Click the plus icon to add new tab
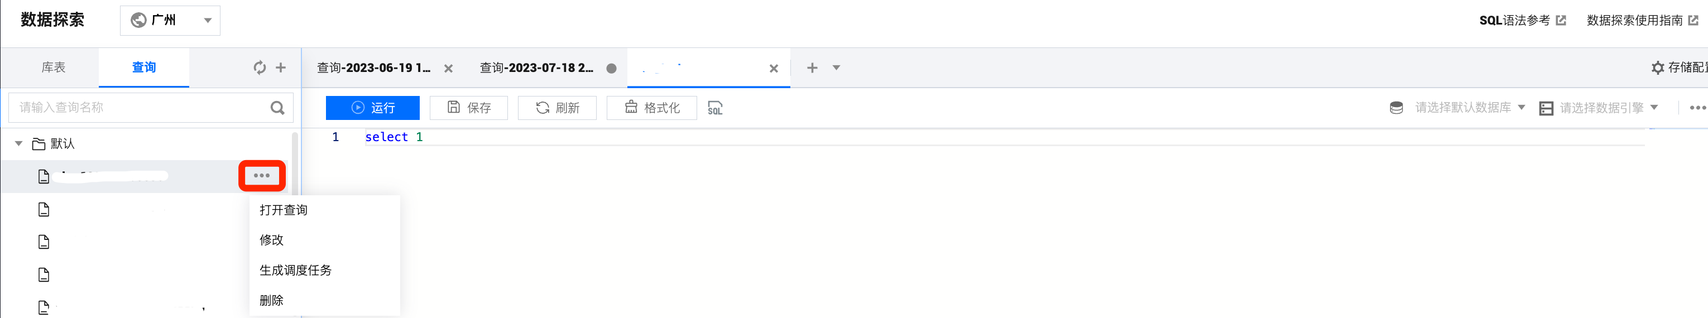The image size is (1708, 318). [x=812, y=68]
